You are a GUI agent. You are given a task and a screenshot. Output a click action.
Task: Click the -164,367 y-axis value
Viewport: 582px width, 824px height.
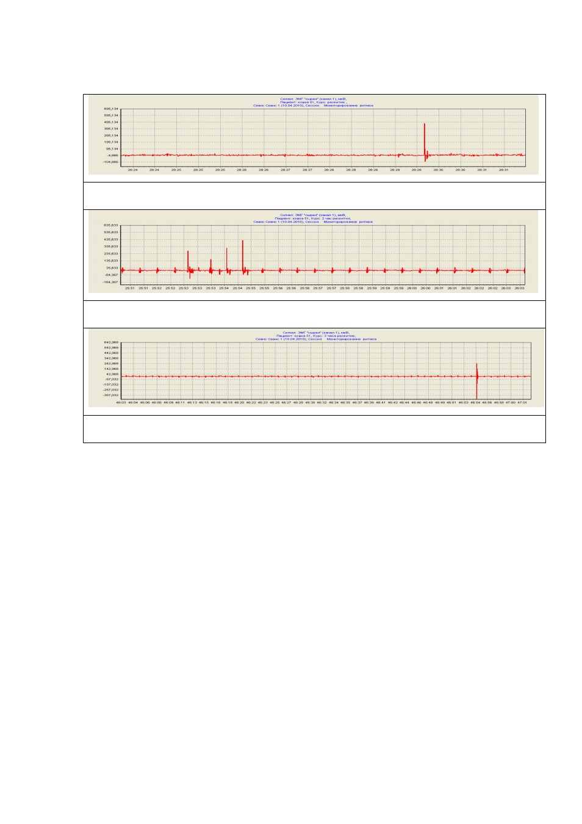[x=110, y=282]
